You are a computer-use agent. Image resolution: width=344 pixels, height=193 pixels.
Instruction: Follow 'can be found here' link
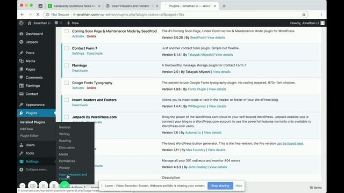[290, 144]
